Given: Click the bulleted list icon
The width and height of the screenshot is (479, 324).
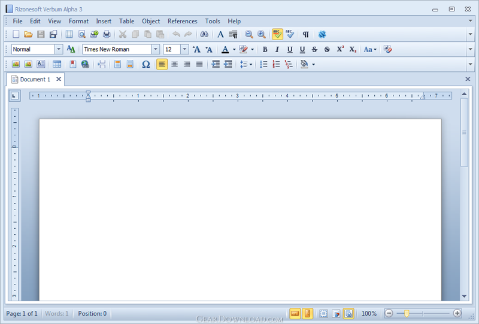Looking at the screenshot, I should [x=263, y=64].
